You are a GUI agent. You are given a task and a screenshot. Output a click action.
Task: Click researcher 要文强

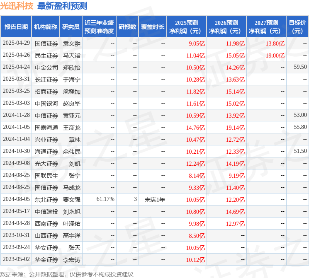(72, 200)
